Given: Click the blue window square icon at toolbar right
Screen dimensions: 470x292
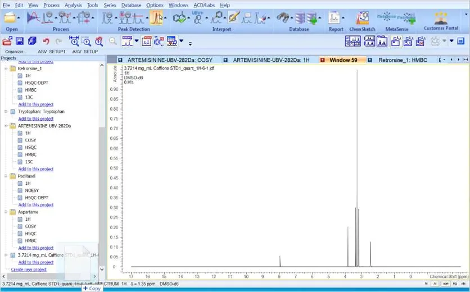Looking at the screenshot, I should point(460,41).
